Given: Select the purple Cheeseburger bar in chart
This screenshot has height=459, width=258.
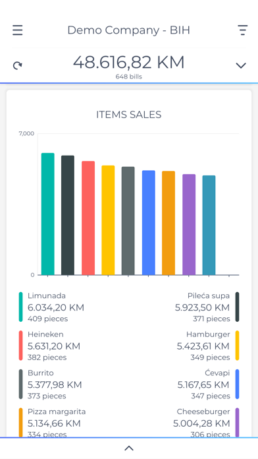Looking at the screenshot, I should (x=189, y=224).
